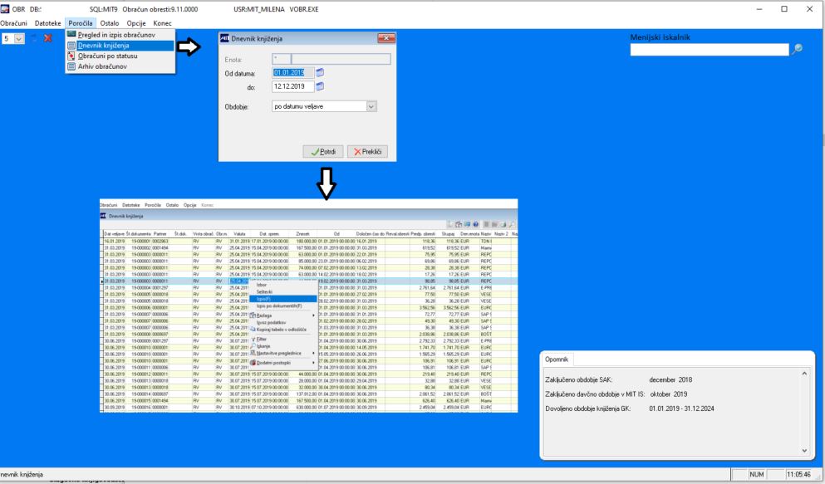The image size is (825, 484).
Task: Open the Opcije menu
Action: (x=136, y=23)
